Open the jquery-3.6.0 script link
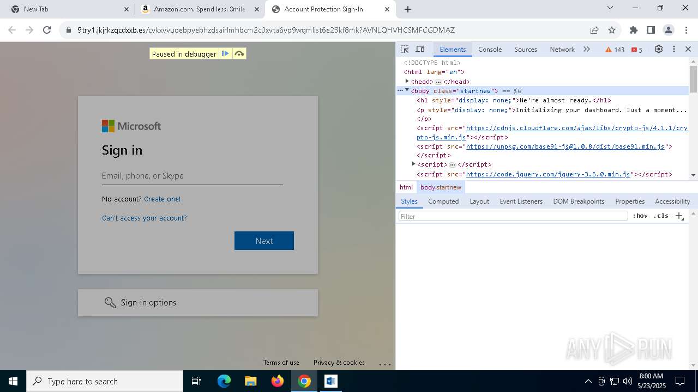The height and width of the screenshot is (392, 698). (548, 174)
